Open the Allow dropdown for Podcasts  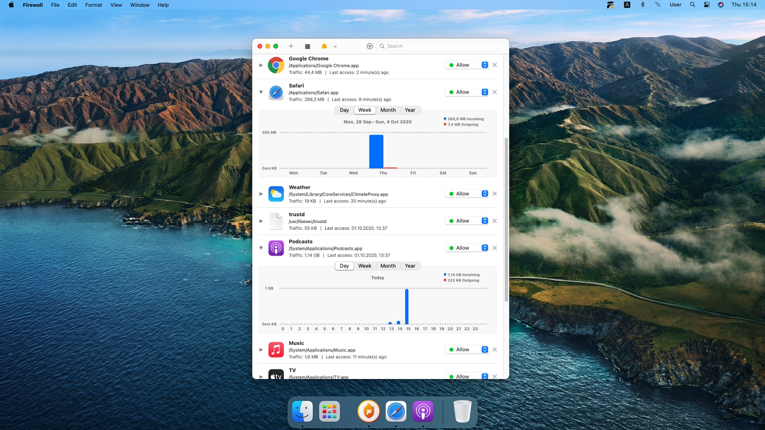(x=467, y=248)
